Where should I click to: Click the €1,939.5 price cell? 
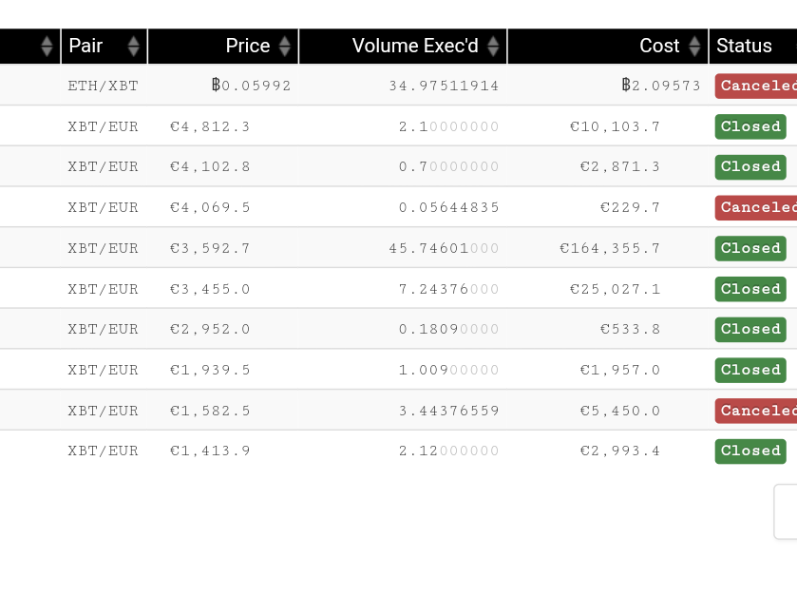tap(210, 370)
